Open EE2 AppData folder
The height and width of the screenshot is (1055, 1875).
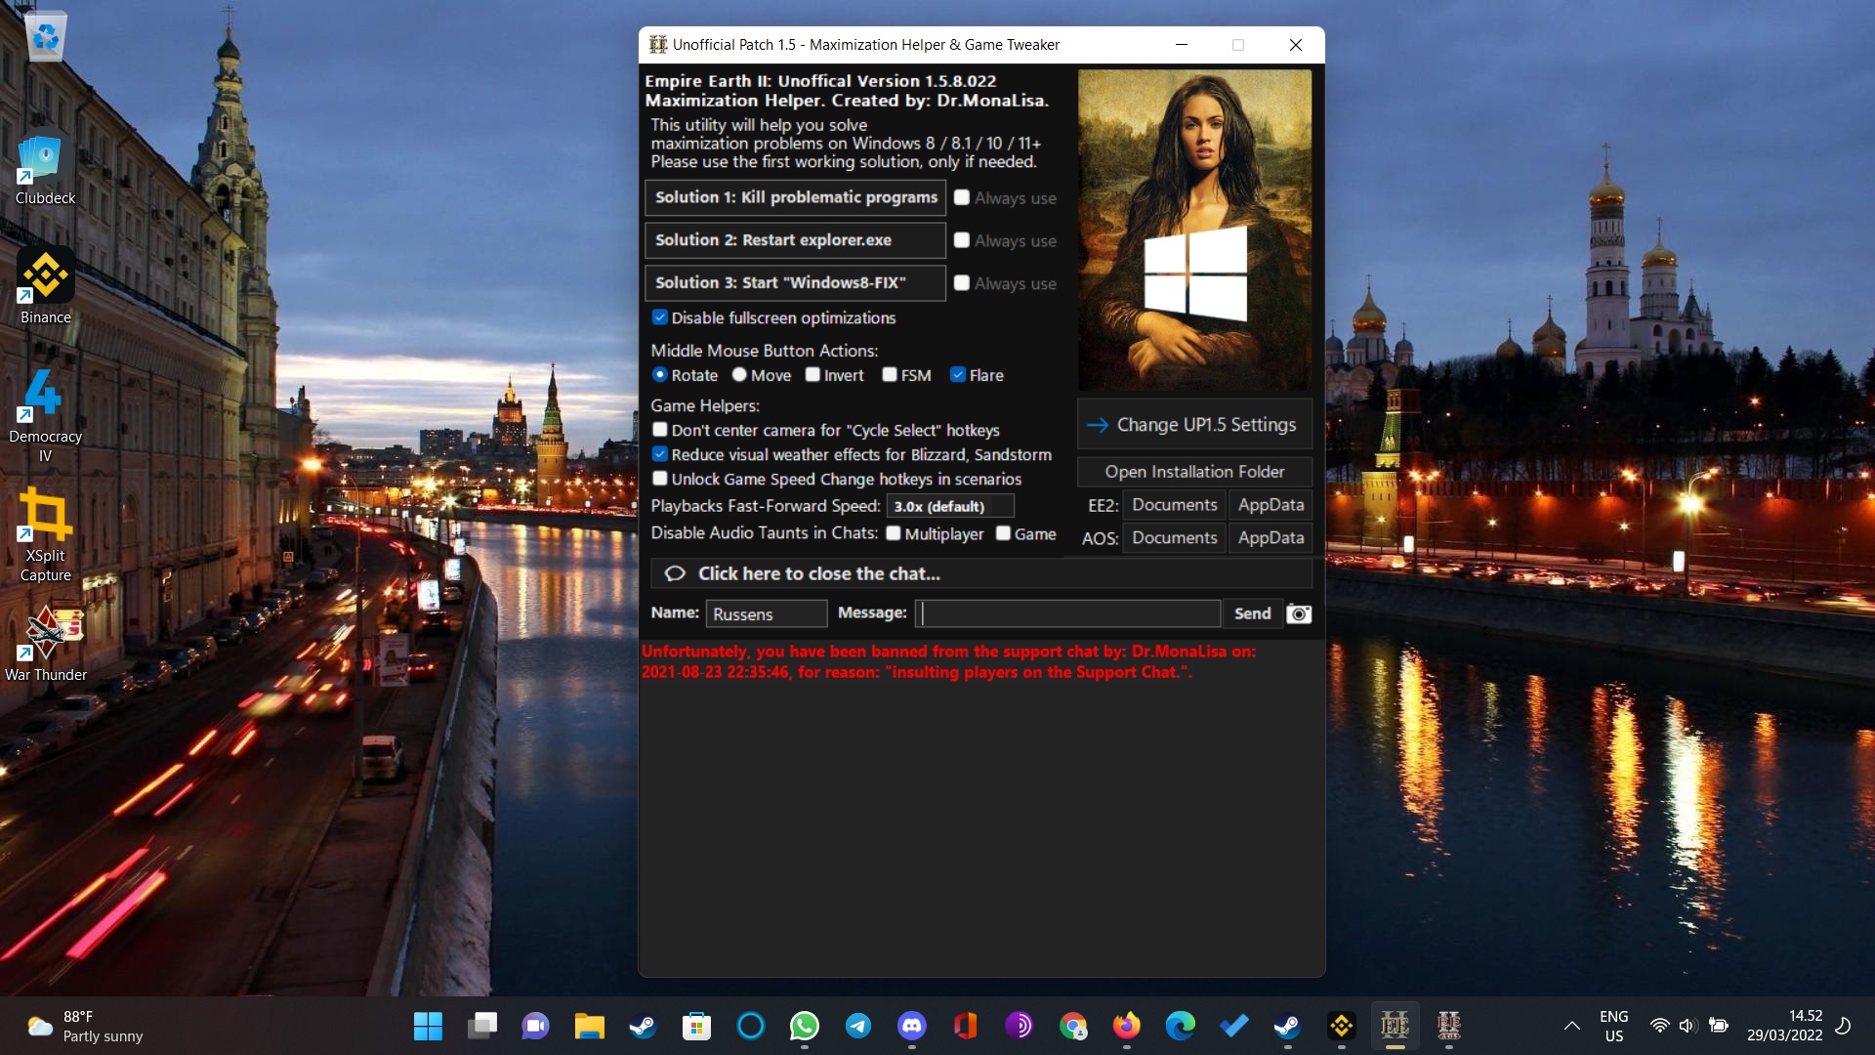point(1271,505)
